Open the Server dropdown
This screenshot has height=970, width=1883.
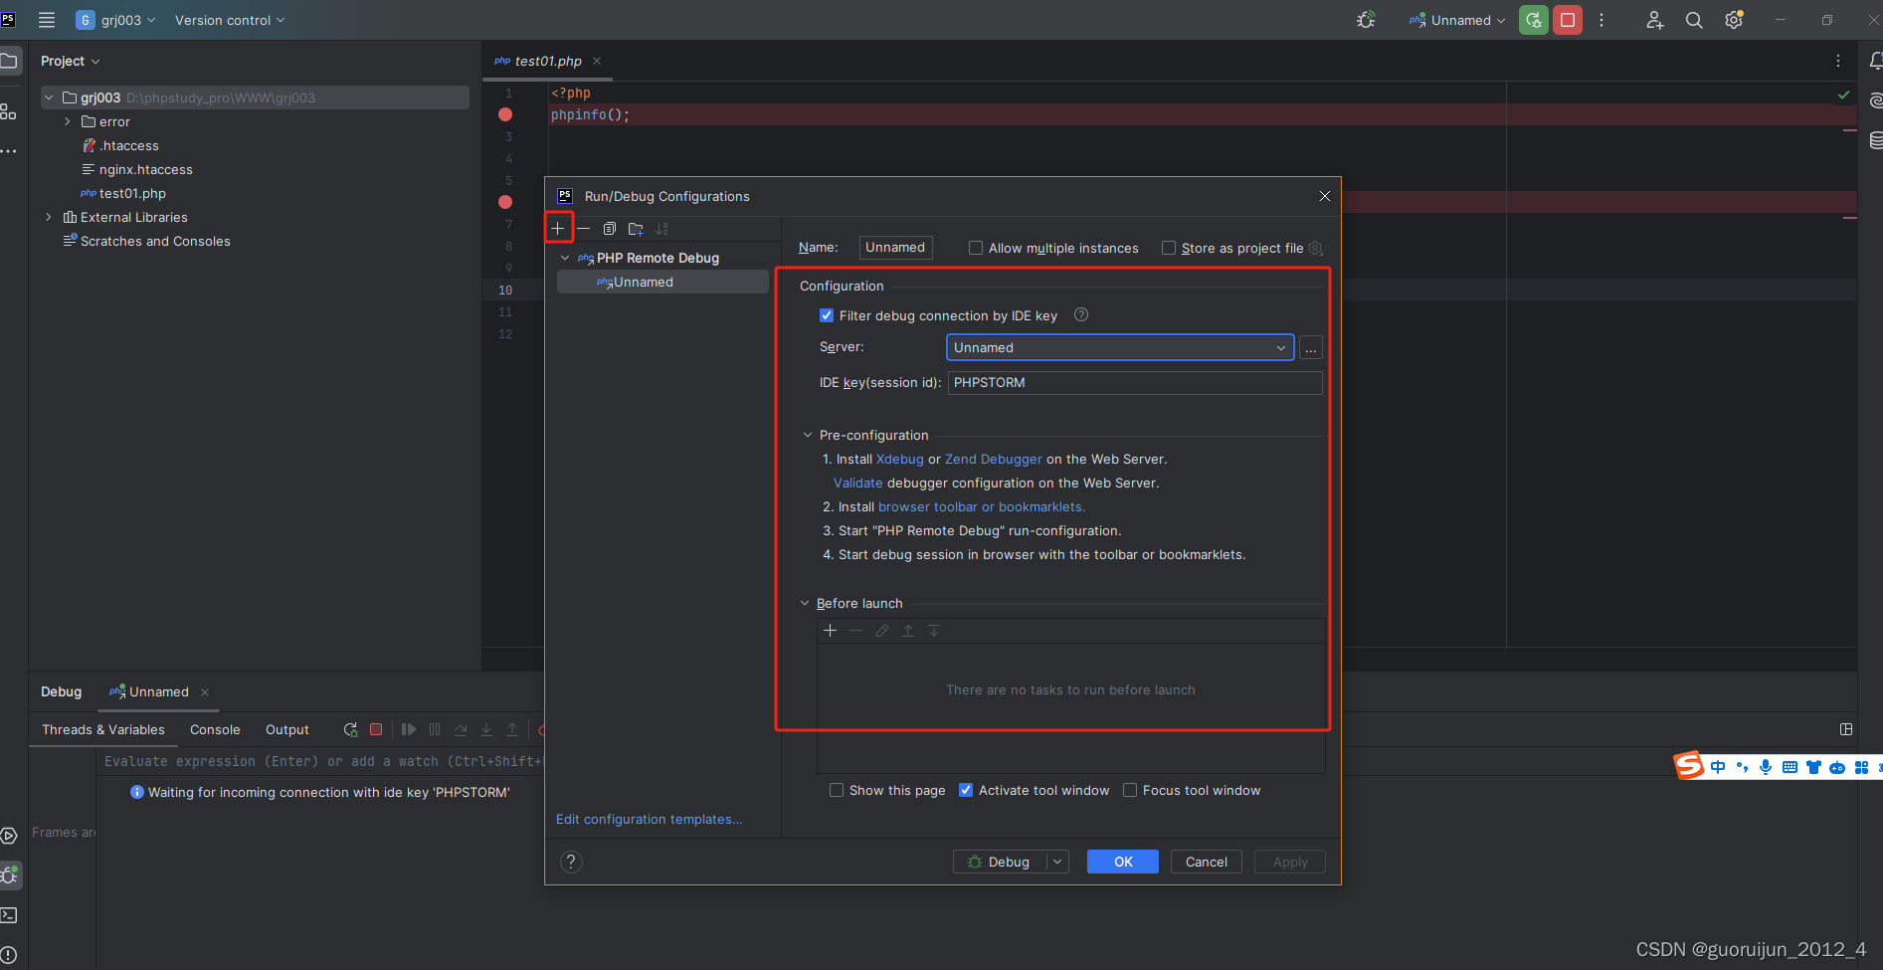(x=1120, y=348)
